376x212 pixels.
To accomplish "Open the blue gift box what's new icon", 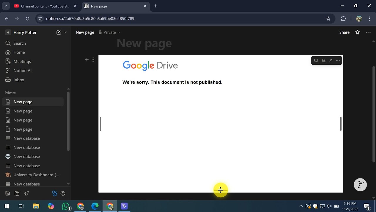I will click(x=54, y=193).
